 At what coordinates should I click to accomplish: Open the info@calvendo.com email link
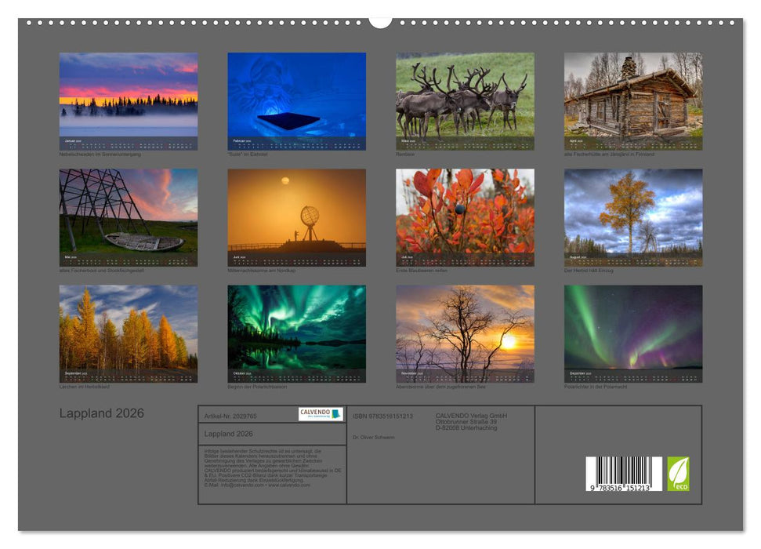coord(236,485)
